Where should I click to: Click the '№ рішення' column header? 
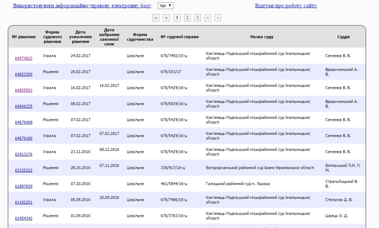point(24,37)
